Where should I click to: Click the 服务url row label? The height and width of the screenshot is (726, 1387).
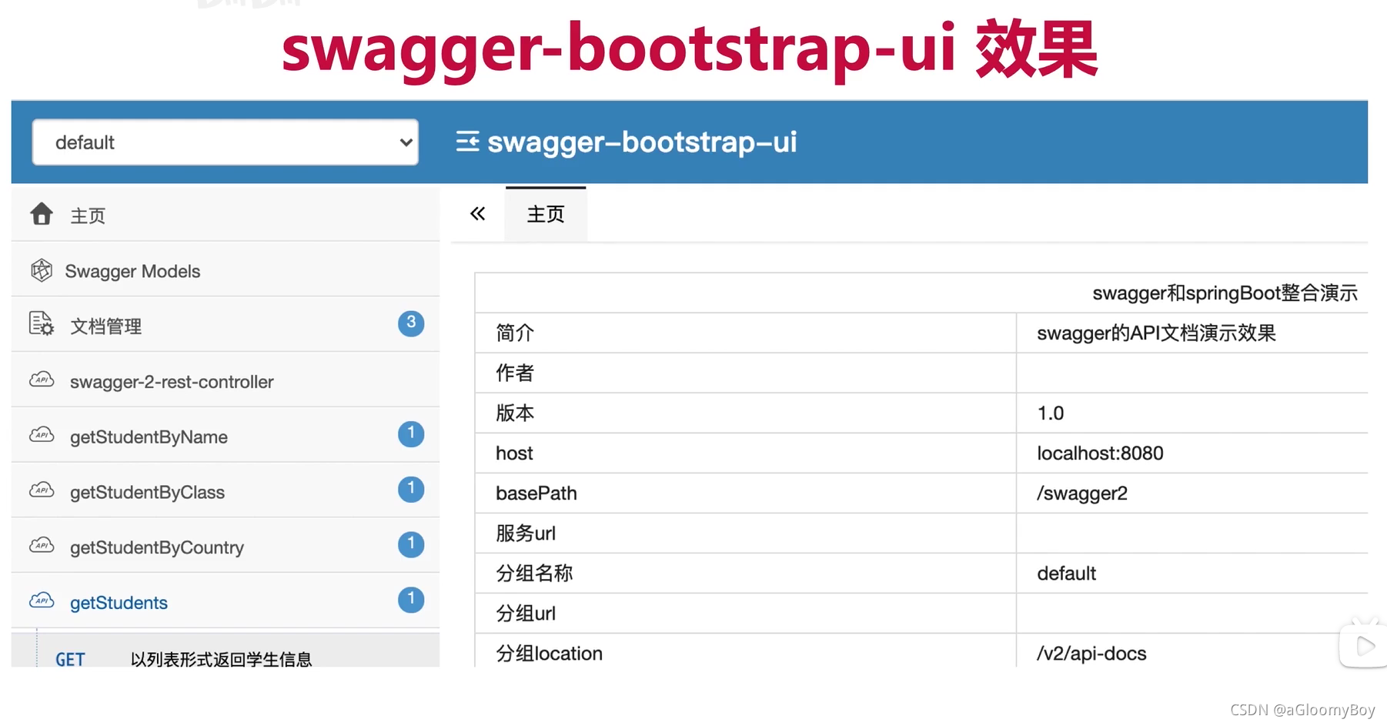(x=526, y=533)
